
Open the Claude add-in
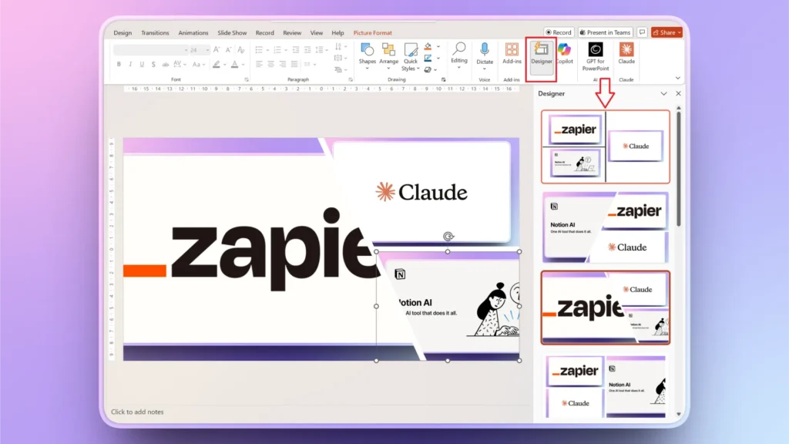click(626, 54)
